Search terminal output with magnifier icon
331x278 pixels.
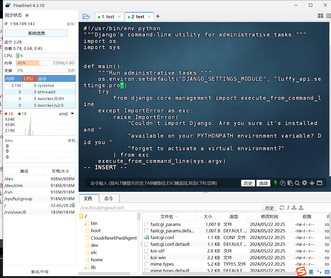pyautogui.click(x=297, y=183)
